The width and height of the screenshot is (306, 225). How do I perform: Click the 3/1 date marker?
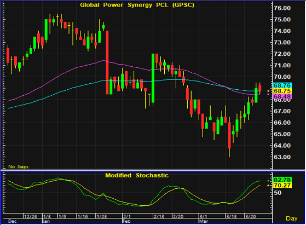[203, 216]
